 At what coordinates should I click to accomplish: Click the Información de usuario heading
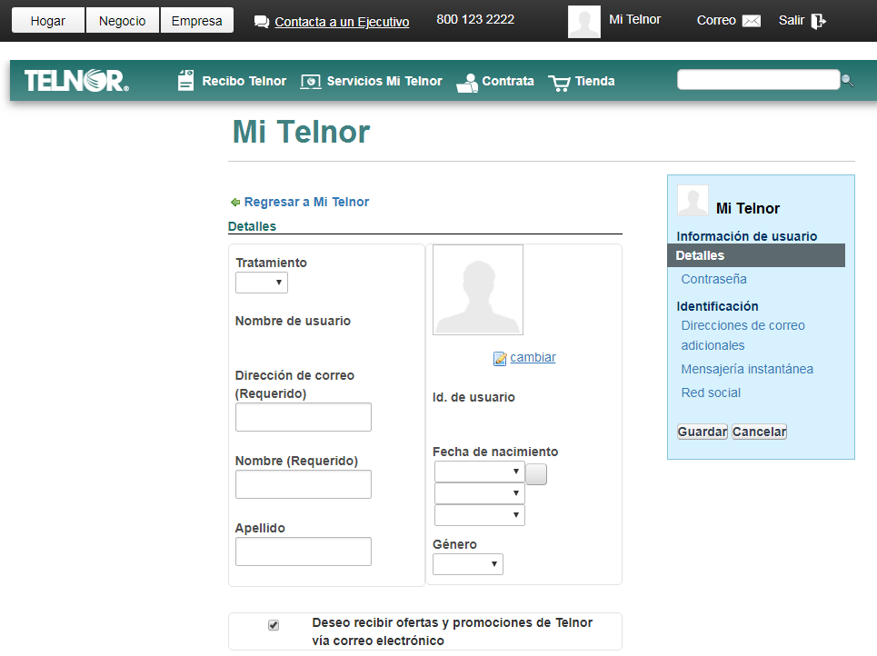click(x=747, y=236)
